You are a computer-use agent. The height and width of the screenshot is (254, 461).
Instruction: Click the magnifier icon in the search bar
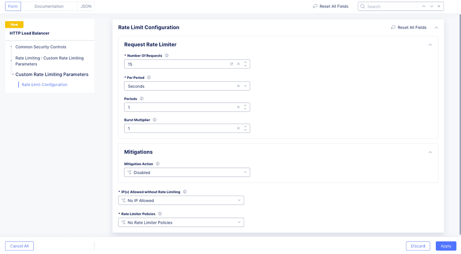click(363, 6)
